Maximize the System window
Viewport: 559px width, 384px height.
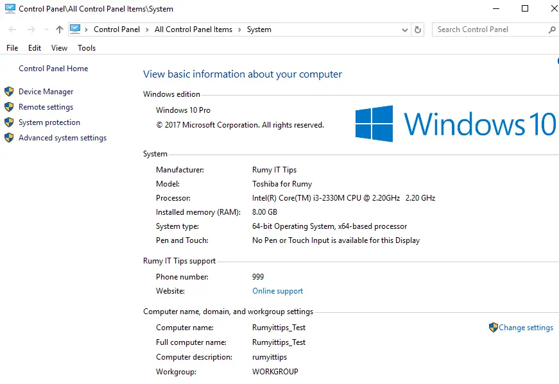[525, 8]
